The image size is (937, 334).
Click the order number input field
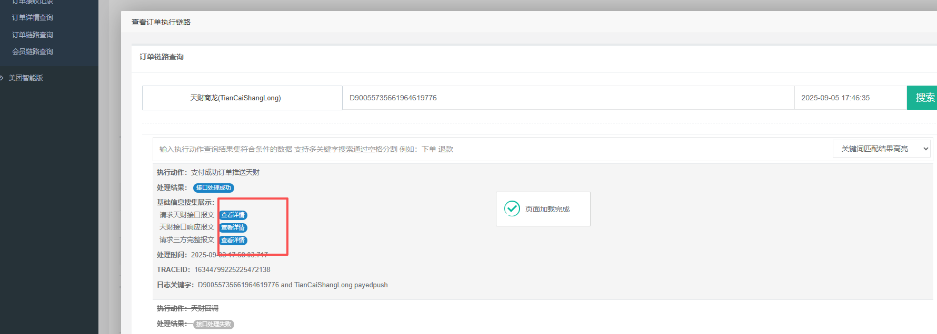[567, 98]
